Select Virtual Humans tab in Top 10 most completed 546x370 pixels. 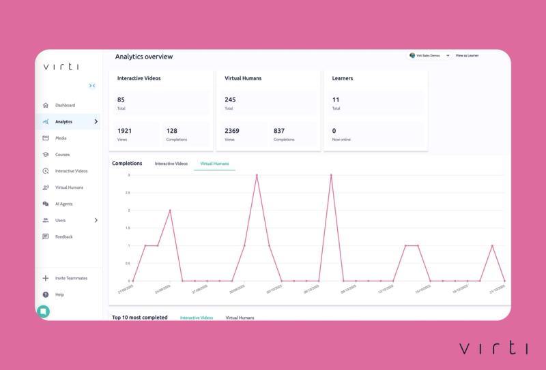tap(240, 318)
